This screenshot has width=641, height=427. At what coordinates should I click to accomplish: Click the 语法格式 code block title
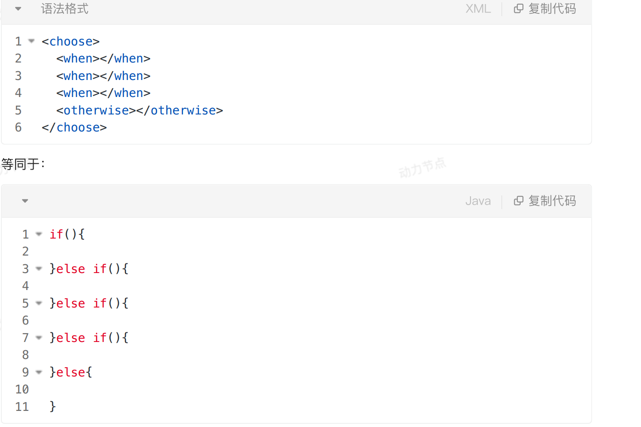pyautogui.click(x=65, y=9)
